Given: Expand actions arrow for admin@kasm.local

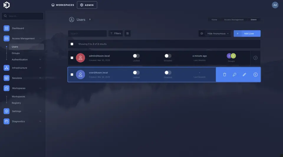Looking at the screenshot, I should click(x=255, y=58).
